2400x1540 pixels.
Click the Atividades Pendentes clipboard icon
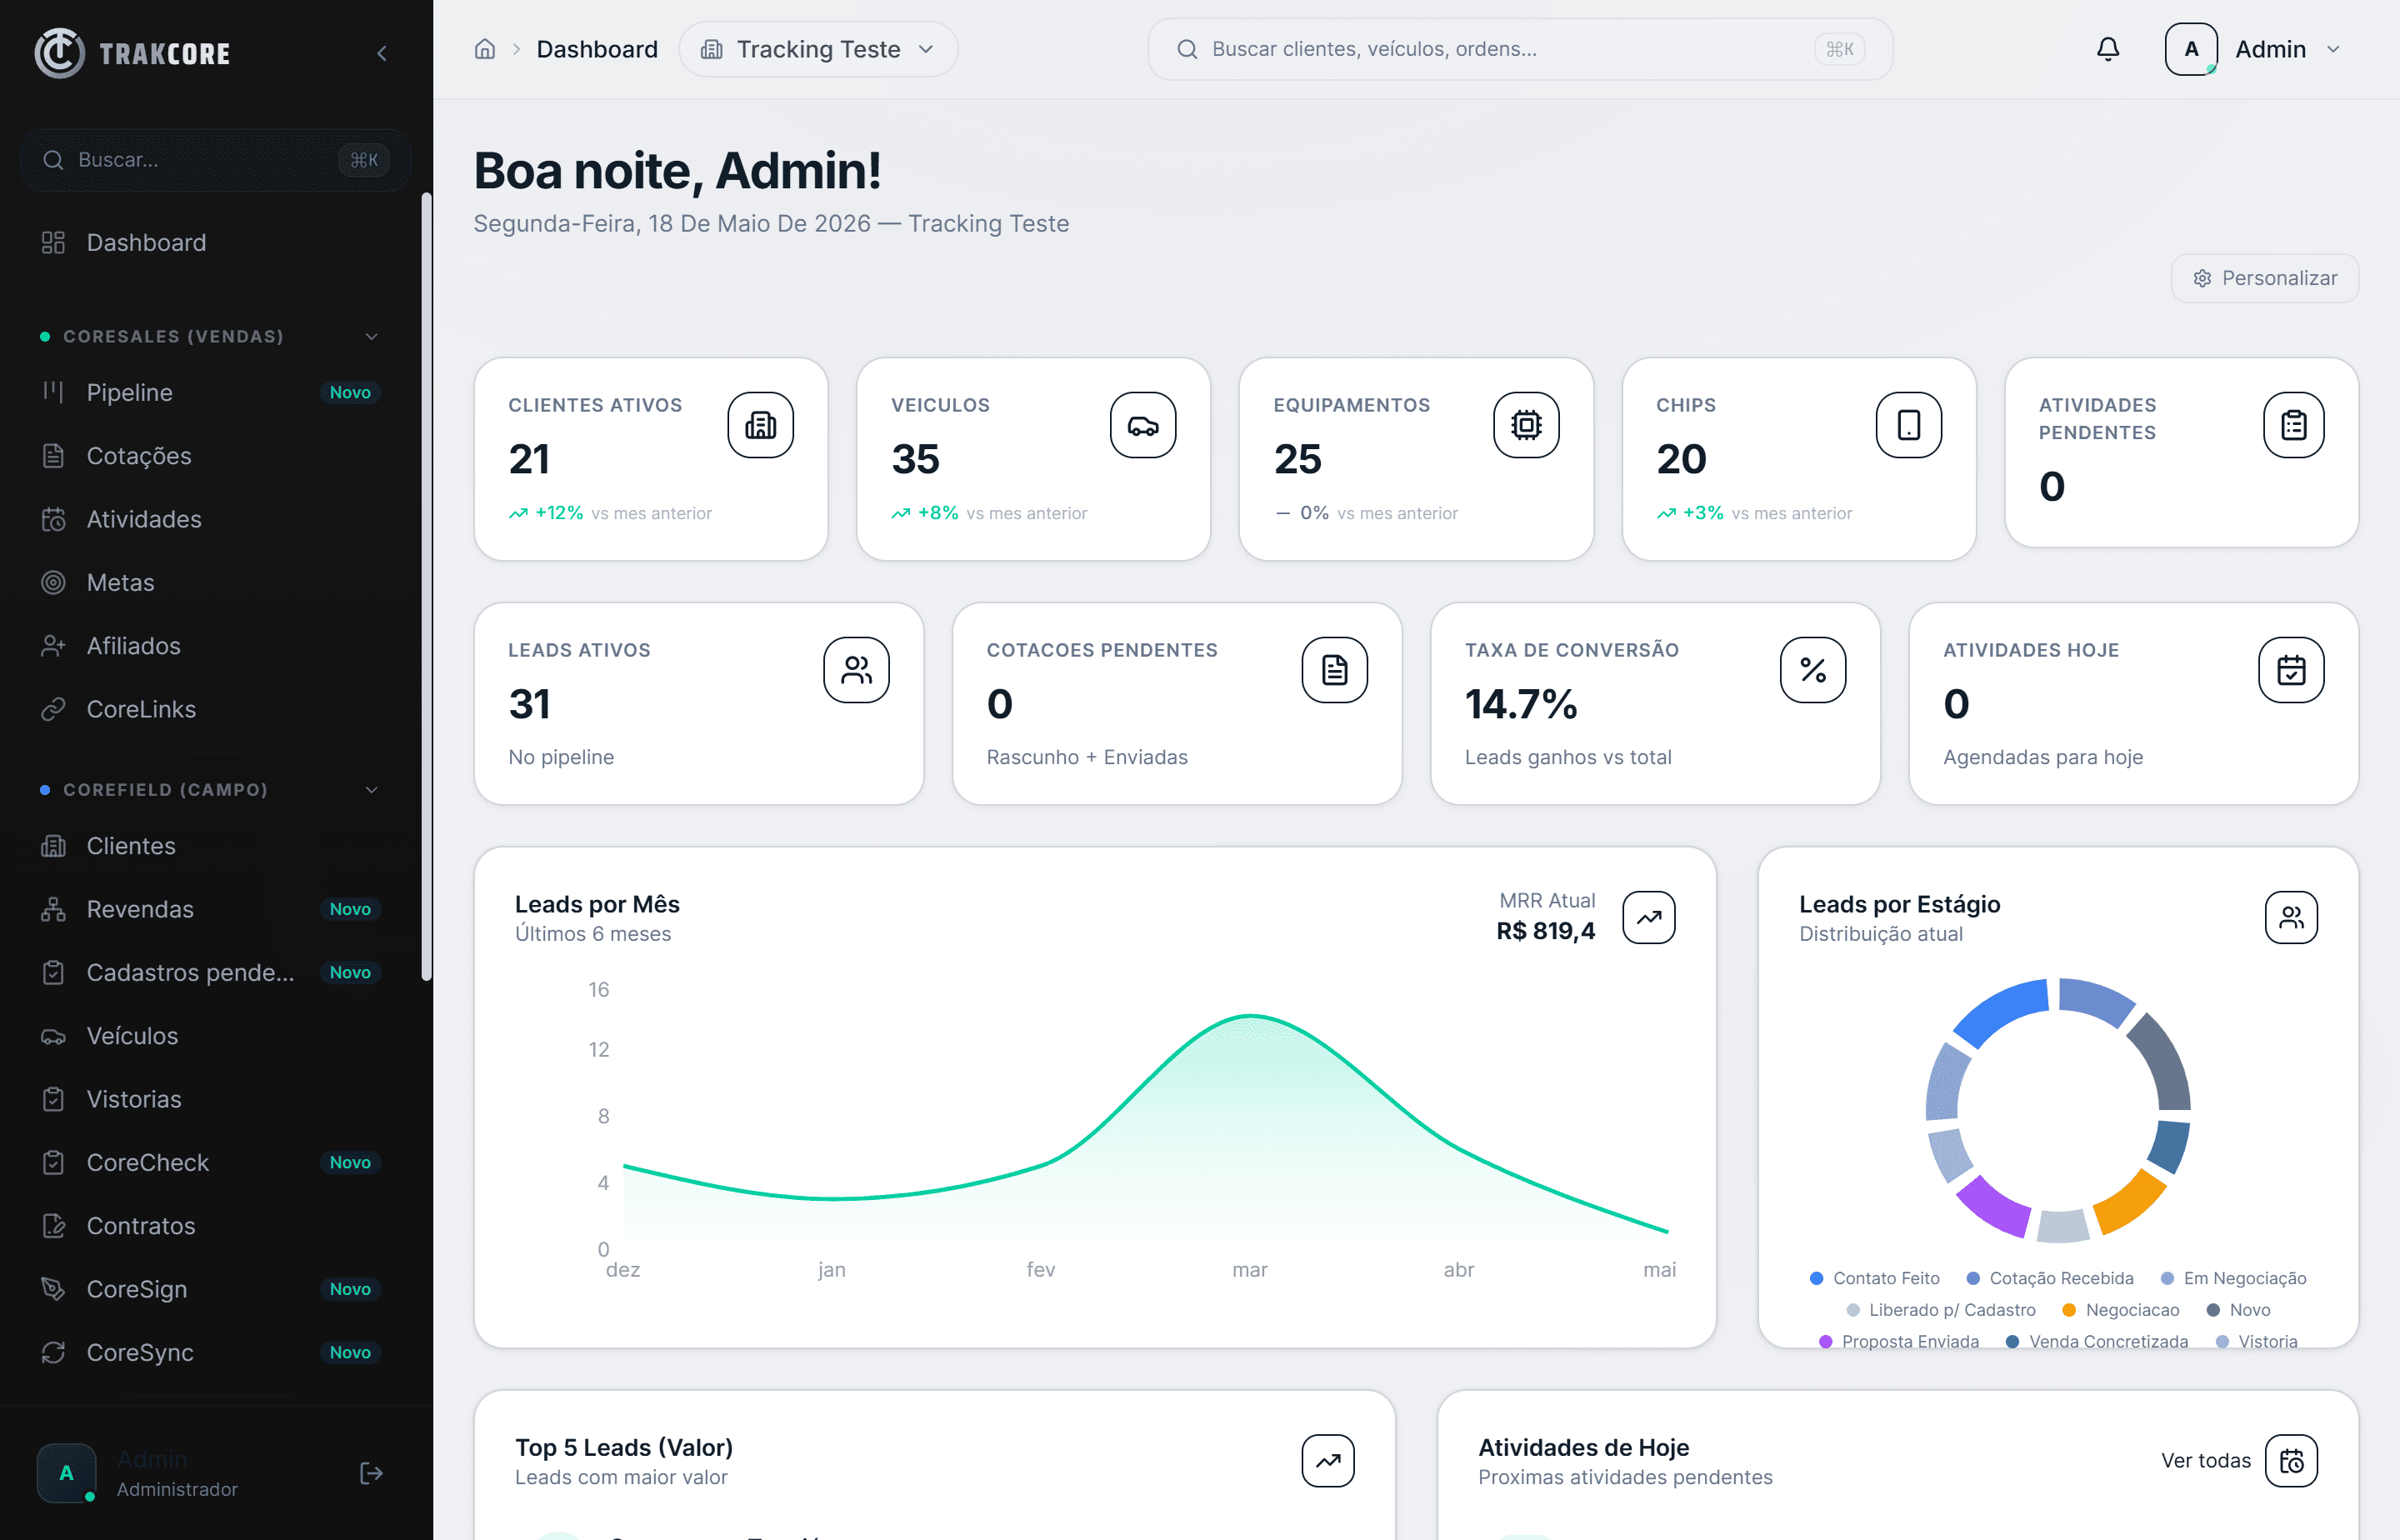click(2293, 425)
